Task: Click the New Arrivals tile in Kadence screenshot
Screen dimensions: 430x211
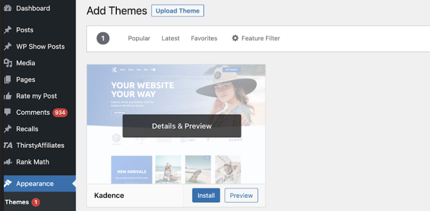Action: pyautogui.click(x=131, y=170)
